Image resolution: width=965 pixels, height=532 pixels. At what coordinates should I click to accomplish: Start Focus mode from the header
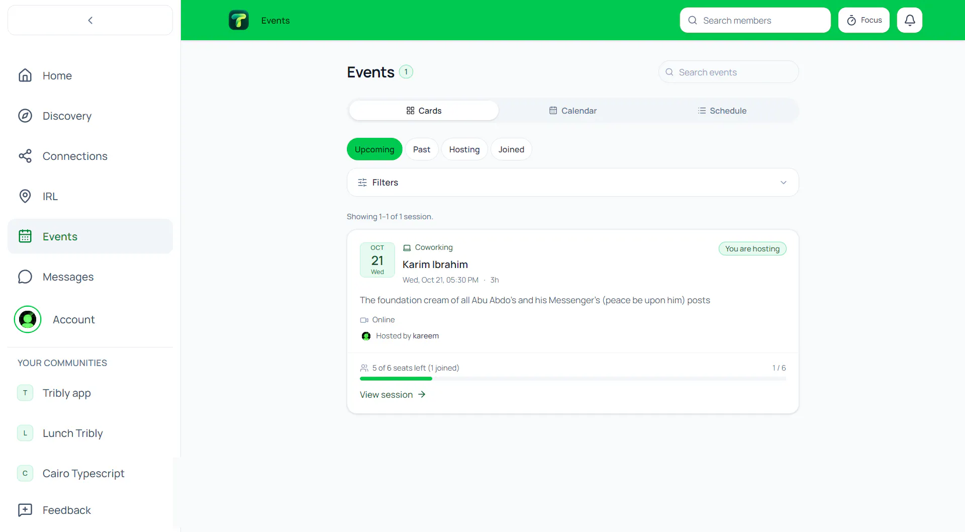(863, 20)
